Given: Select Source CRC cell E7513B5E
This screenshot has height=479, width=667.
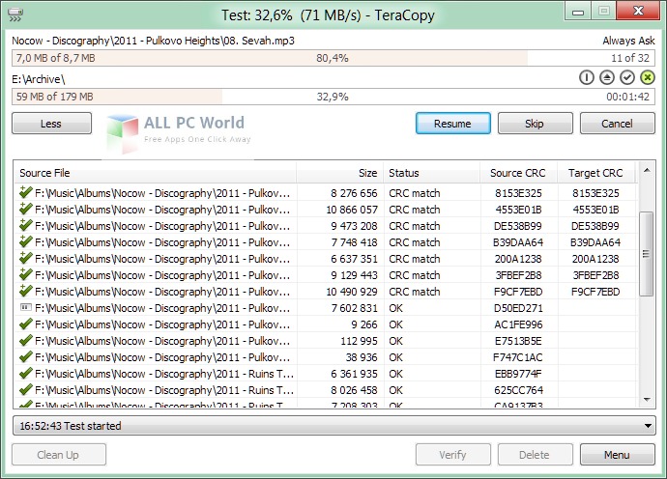Looking at the screenshot, I should pos(518,341).
